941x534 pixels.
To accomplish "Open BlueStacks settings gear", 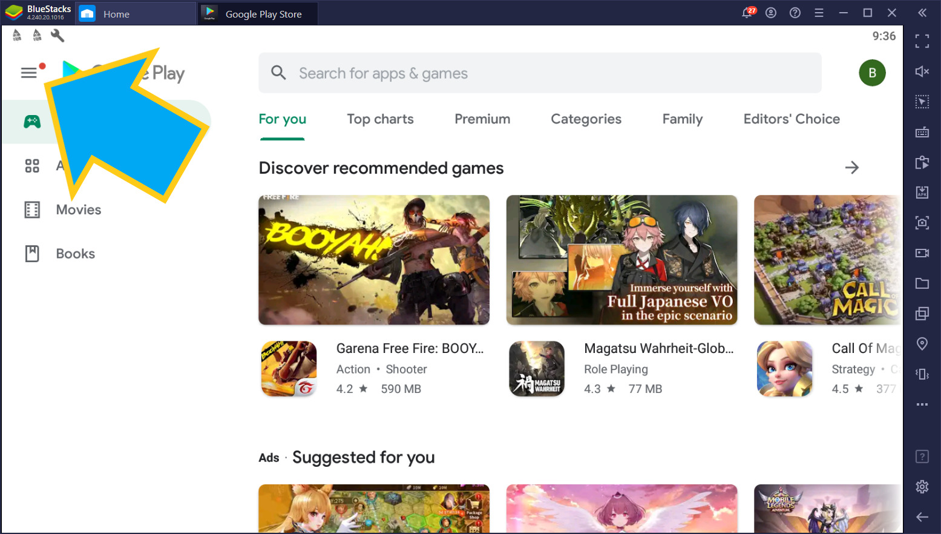I will (x=922, y=486).
